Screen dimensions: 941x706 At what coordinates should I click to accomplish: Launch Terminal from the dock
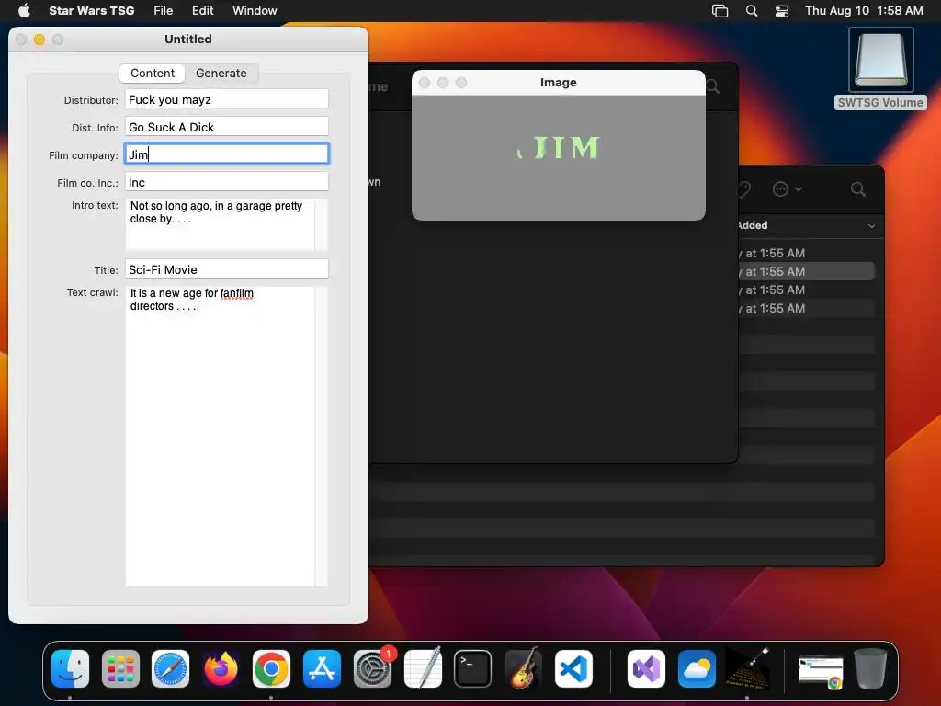coord(472,669)
